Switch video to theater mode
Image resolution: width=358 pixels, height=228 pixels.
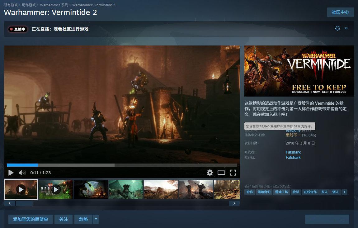coord(221,173)
